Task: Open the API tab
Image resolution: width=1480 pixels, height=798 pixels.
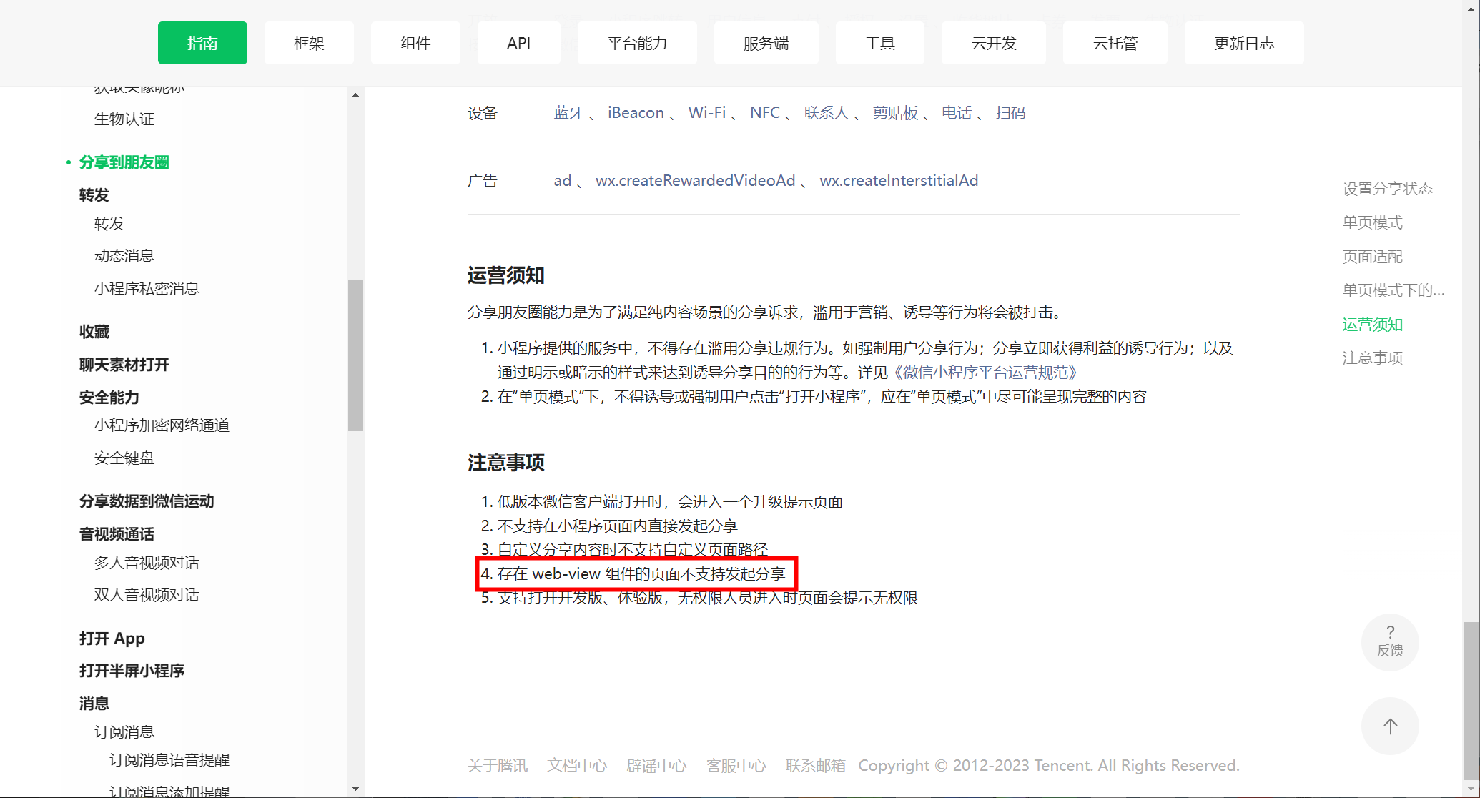Action: click(518, 43)
